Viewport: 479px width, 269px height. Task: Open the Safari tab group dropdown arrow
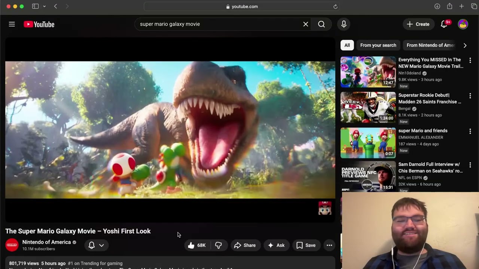(x=44, y=6)
